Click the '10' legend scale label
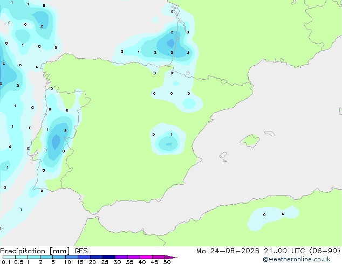 coord(67,262)
